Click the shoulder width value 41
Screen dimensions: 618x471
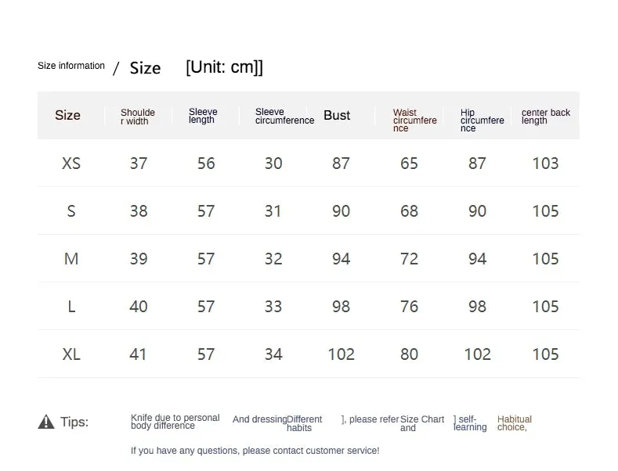[139, 354]
